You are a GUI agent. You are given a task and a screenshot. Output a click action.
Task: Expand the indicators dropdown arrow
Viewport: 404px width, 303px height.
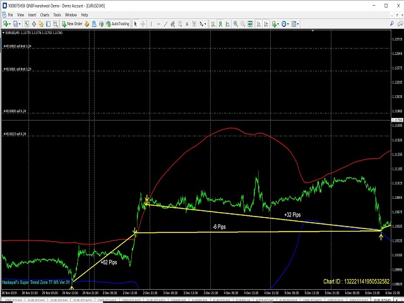(278, 24)
